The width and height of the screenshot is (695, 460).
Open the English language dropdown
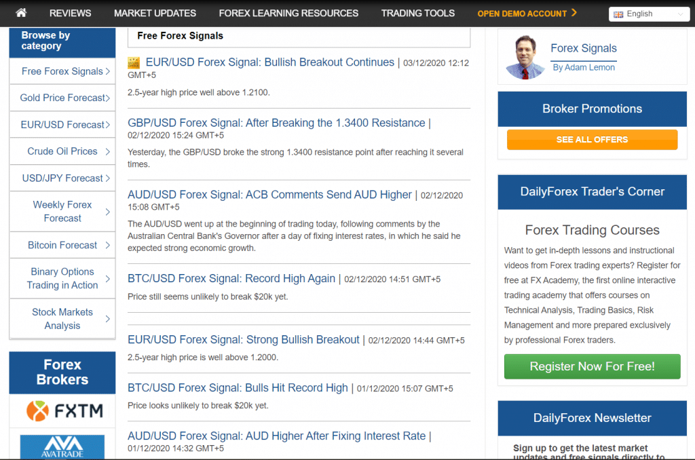[x=649, y=14]
